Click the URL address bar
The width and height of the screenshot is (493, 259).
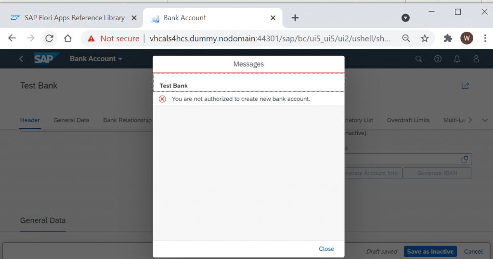coord(270,38)
